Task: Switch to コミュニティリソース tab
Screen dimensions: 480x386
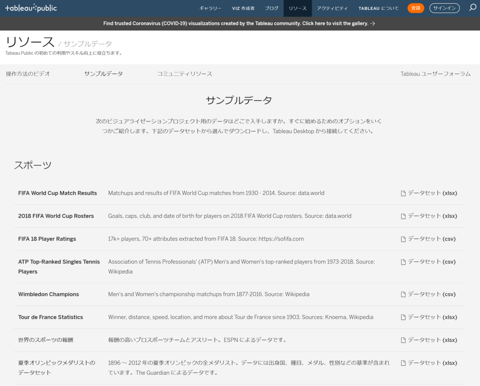Action: tap(184, 74)
